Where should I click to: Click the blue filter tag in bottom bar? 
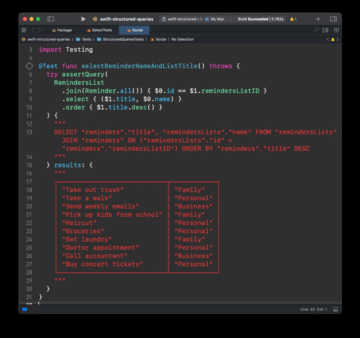pos(25,309)
